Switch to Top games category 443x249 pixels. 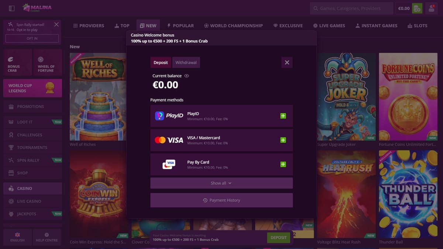point(122,26)
